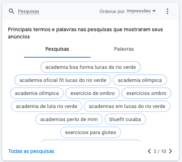Click the Pesquisas card title with dotted underline
The image size is (182, 162).
point(29,11)
